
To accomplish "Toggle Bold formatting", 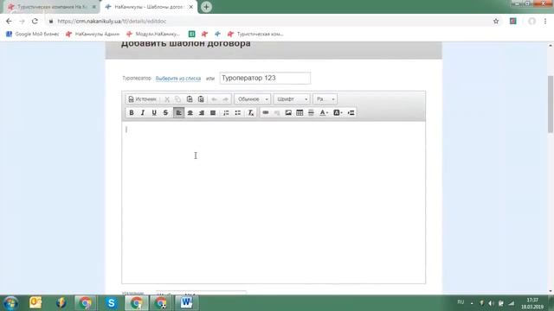I will 132,112.
